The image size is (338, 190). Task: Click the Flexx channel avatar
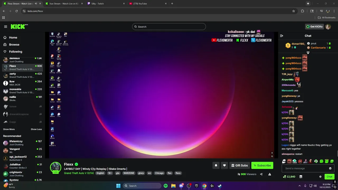click(56, 168)
